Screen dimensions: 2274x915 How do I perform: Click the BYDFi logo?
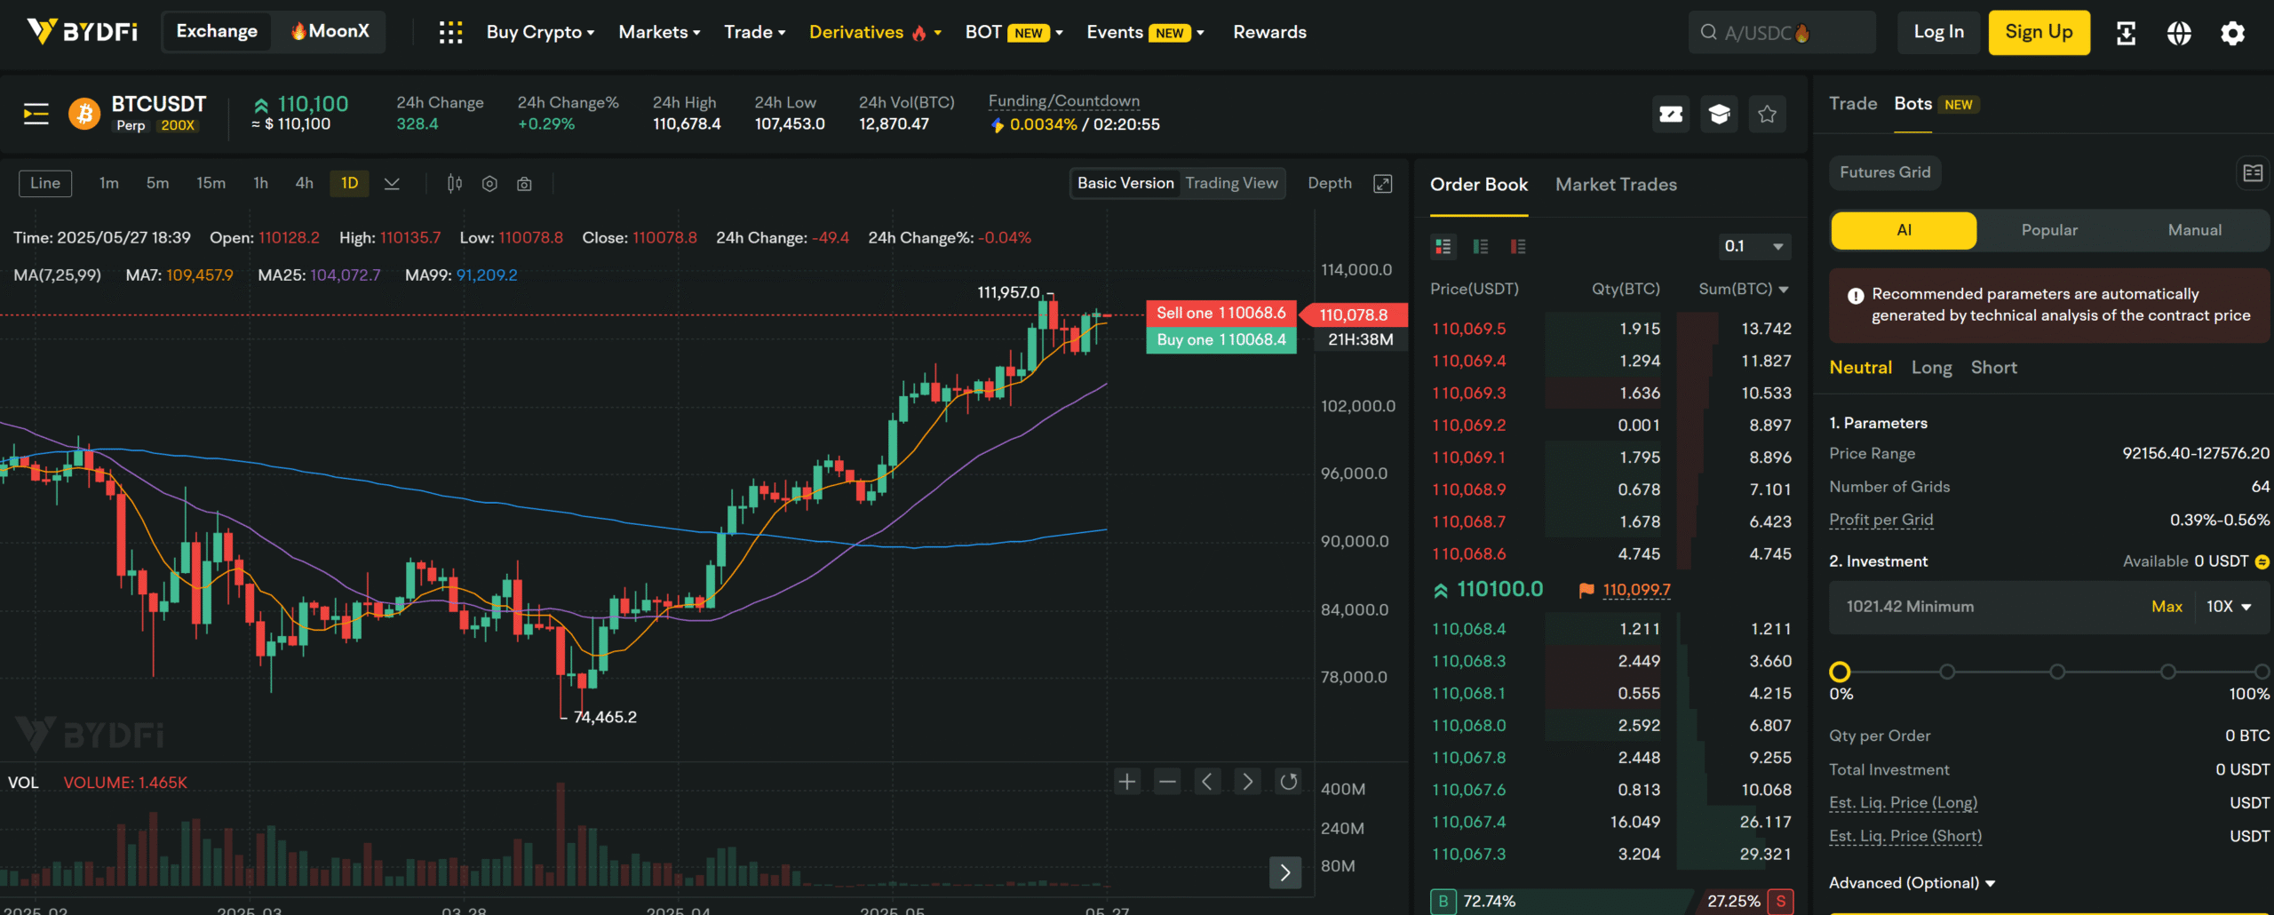tap(82, 32)
